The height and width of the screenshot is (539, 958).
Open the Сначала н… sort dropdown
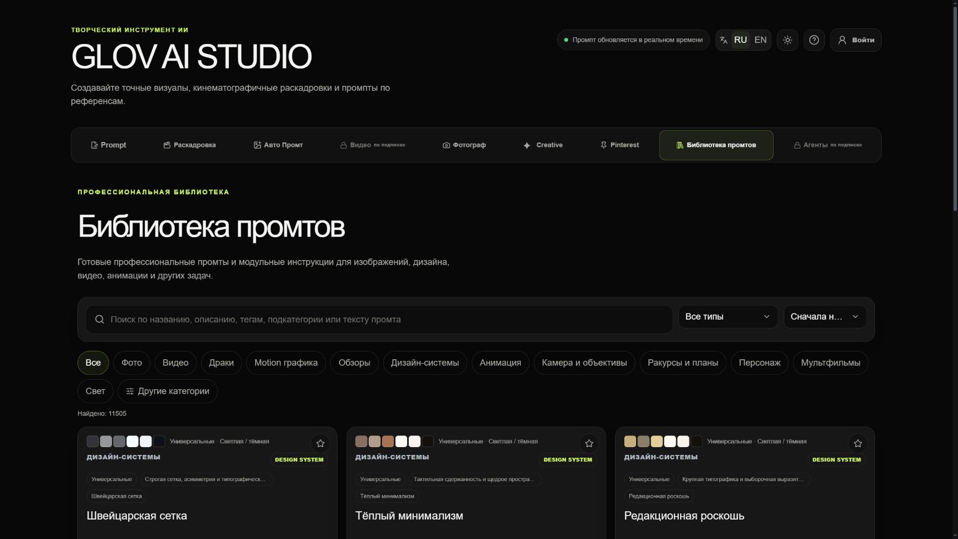825,316
